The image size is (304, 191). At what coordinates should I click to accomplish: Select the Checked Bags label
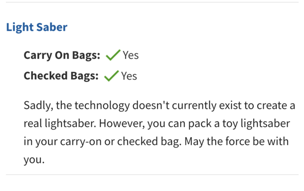click(61, 76)
